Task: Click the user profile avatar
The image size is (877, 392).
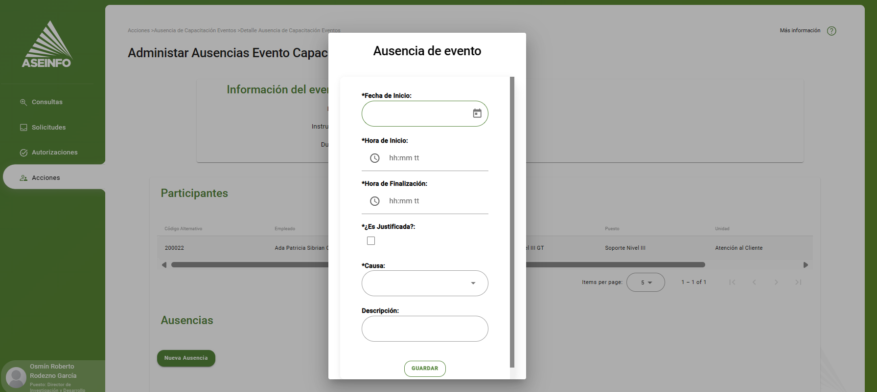Action: 16,377
